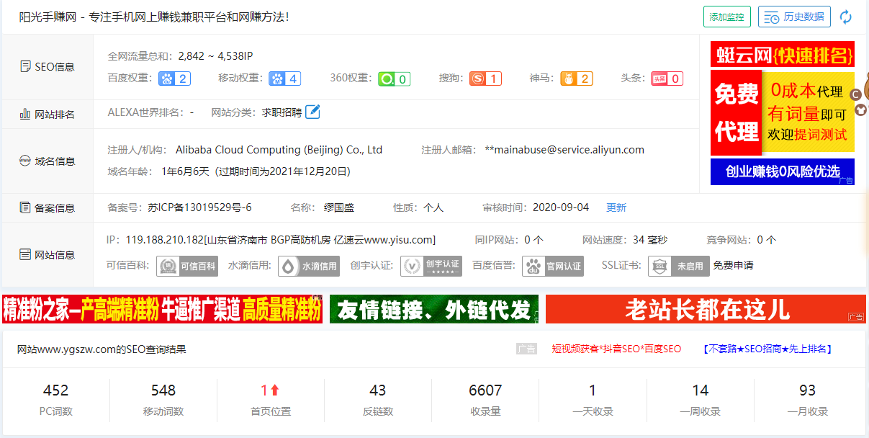Open the 老站长都在这儿 ad banner
Screen dimensions: 869x438
click(706, 309)
